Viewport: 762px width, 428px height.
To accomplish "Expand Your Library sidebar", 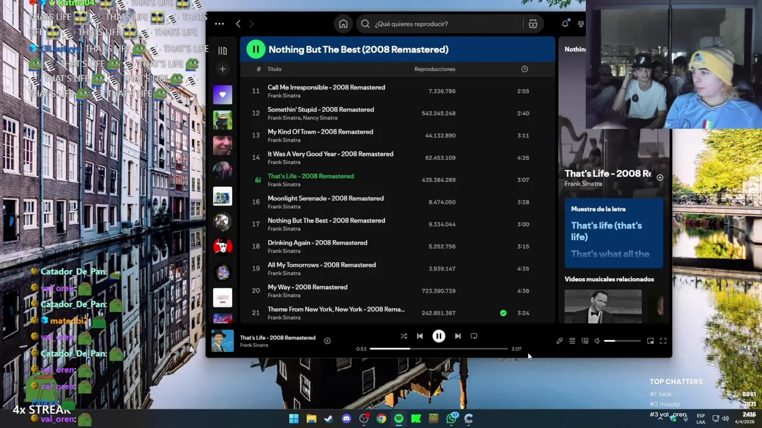I will coord(222,51).
